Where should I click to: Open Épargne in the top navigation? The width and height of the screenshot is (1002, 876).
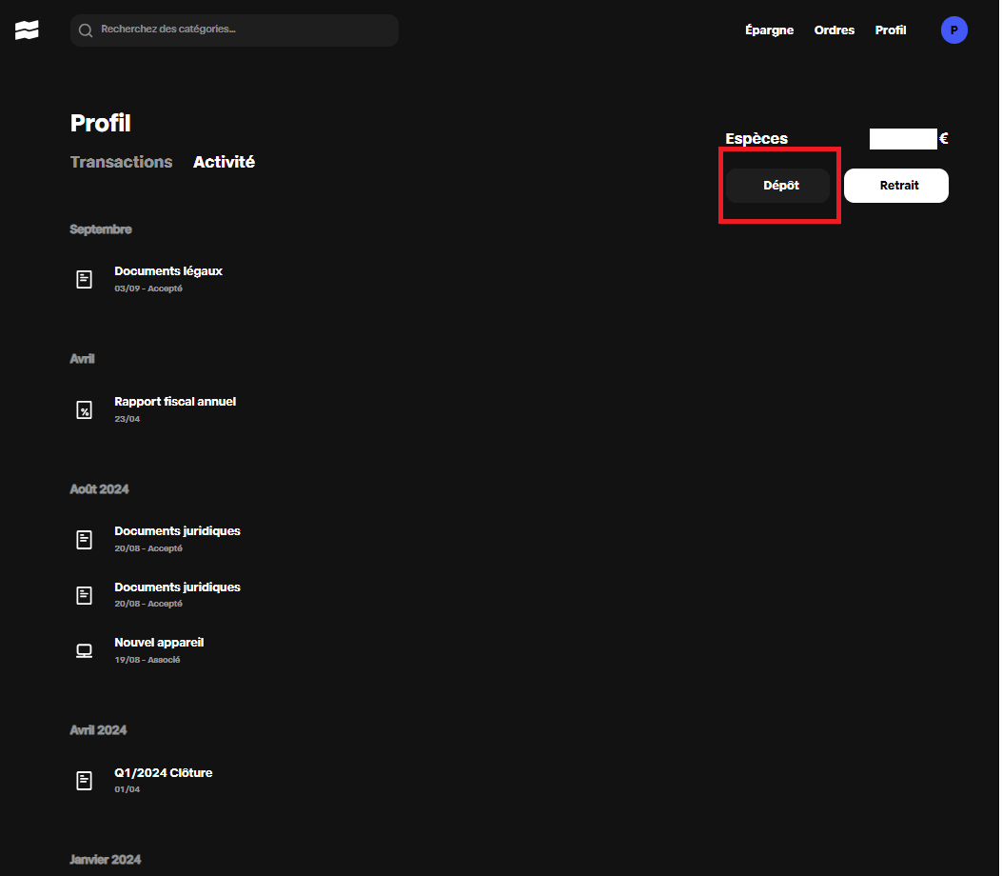[x=769, y=30]
